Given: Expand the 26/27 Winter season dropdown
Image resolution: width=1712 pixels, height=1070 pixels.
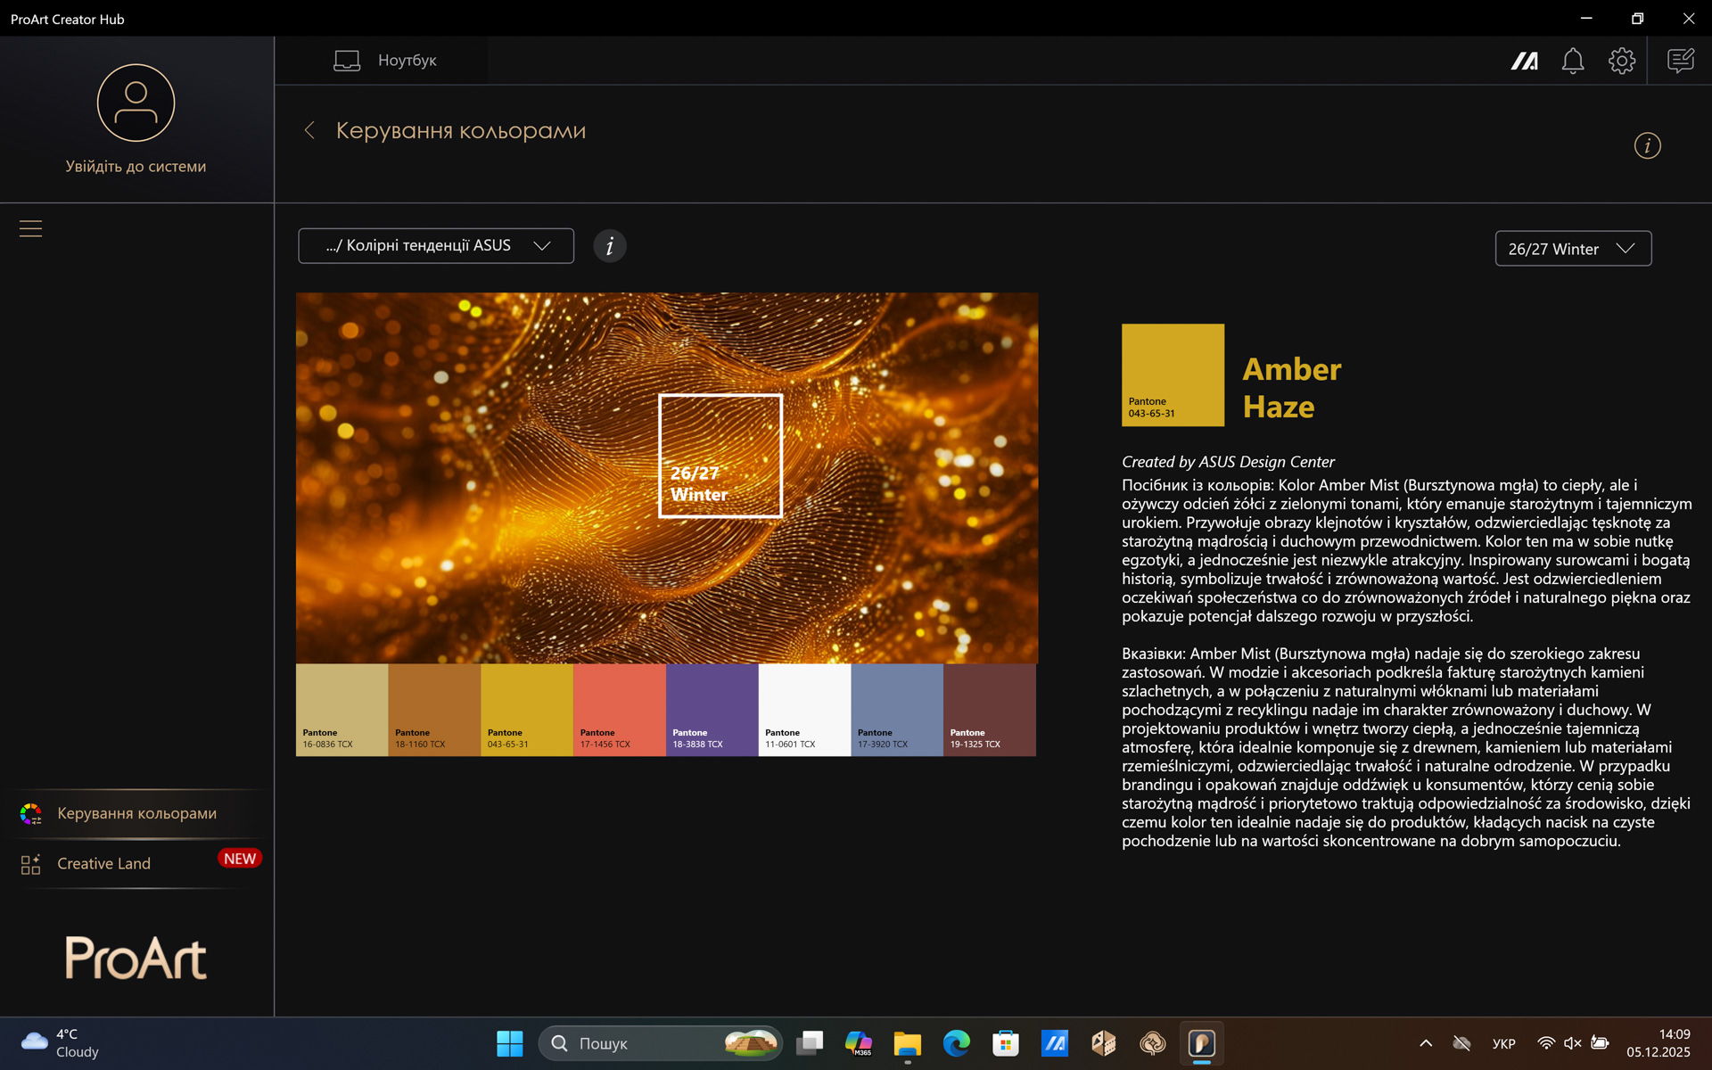Looking at the screenshot, I should (1573, 249).
